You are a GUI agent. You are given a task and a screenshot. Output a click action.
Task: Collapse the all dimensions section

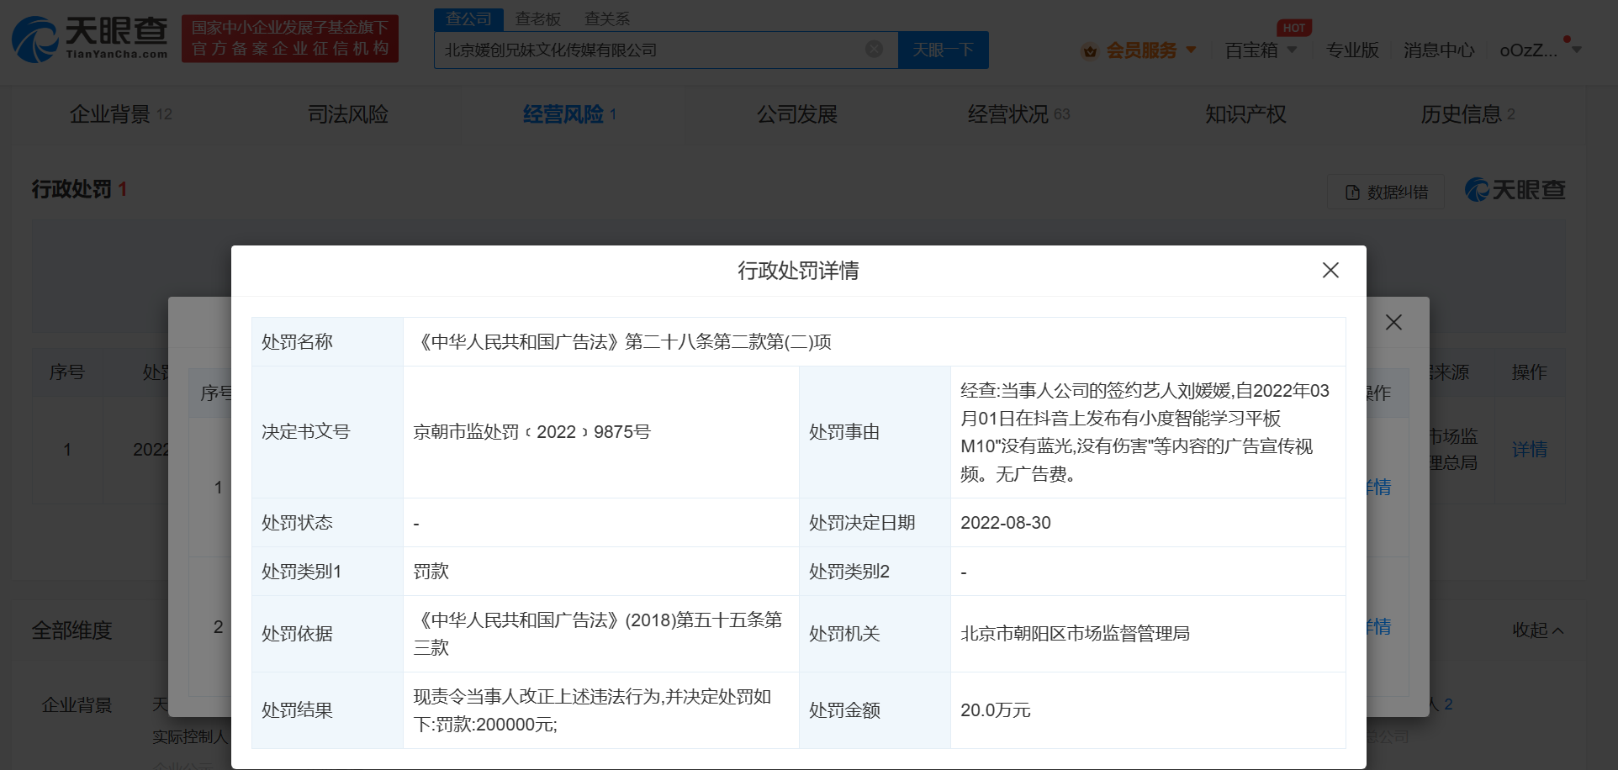1537,630
